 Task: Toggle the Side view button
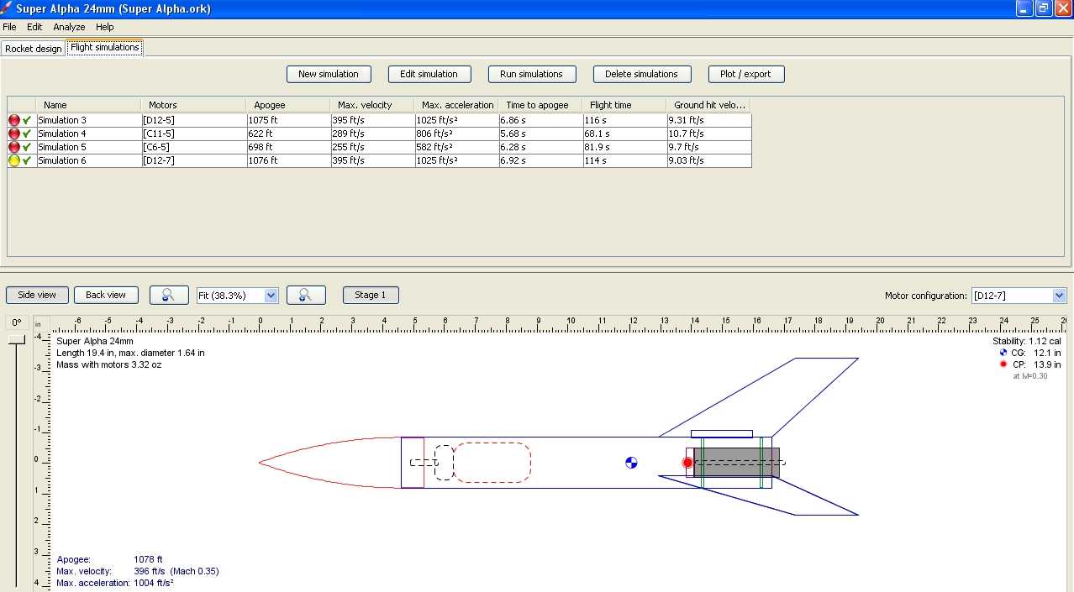[x=36, y=295]
